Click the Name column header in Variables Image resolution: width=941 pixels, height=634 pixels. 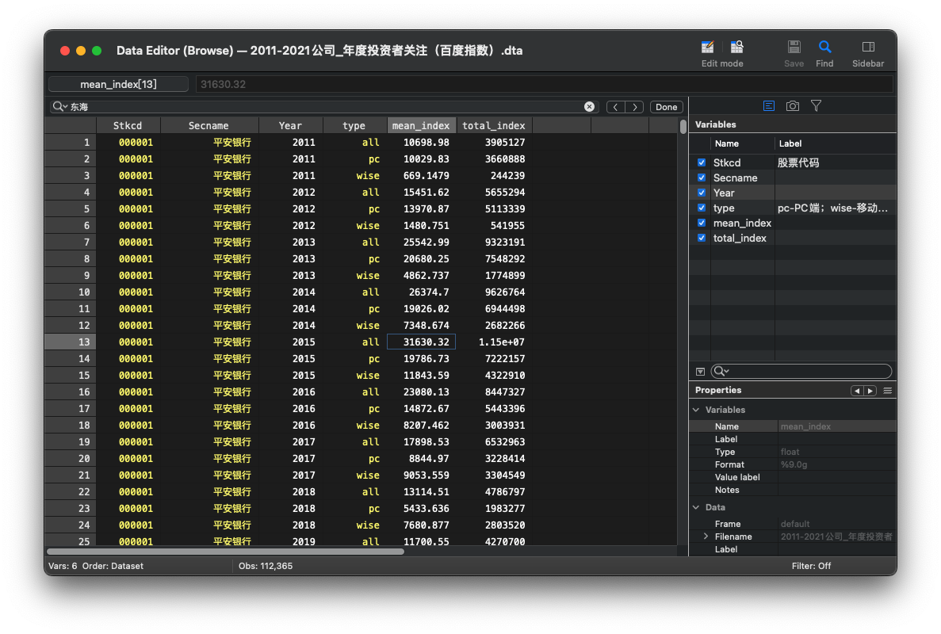742,143
